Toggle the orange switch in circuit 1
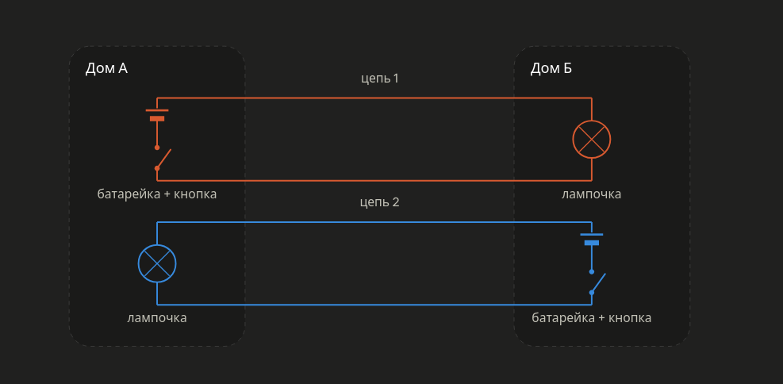Screen dimensions: 783x384 163,159
